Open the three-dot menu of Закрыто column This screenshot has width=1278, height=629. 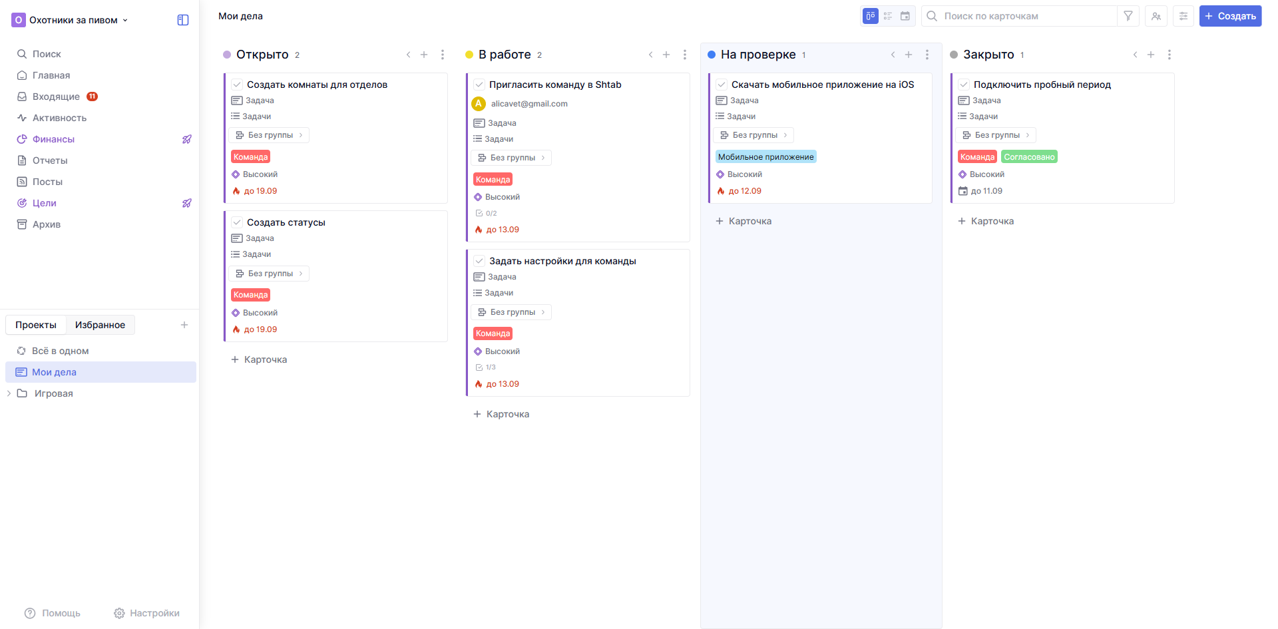[1170, 55]
